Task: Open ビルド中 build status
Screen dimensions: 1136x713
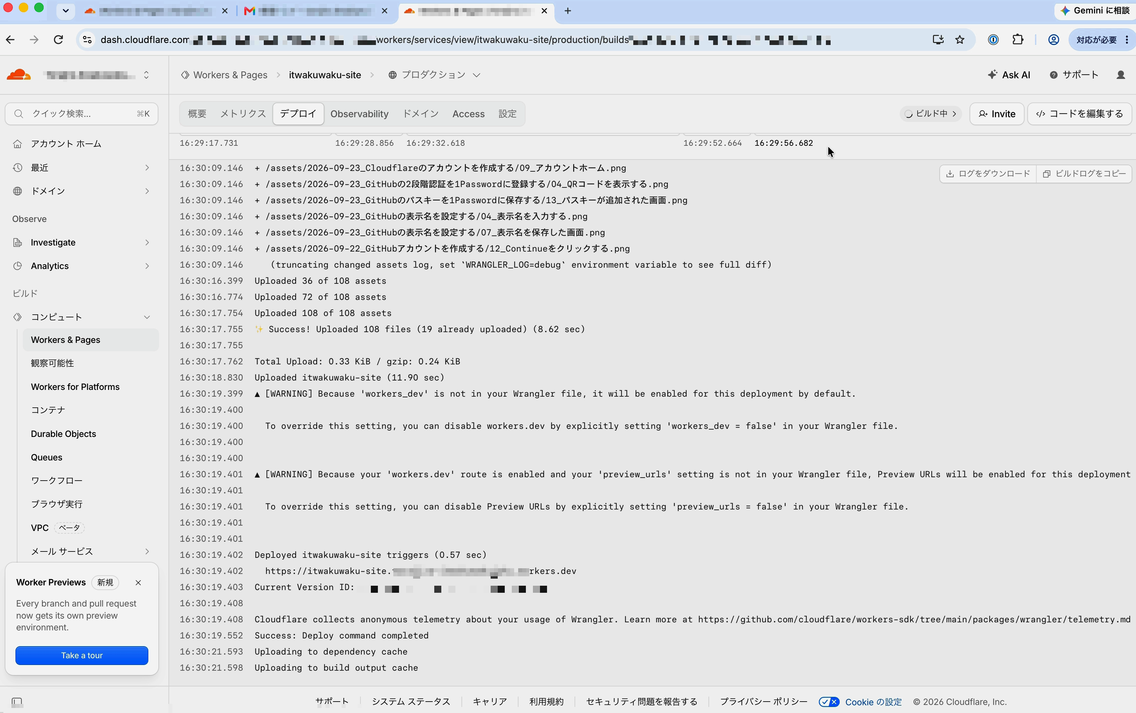Action: click(x=931, y=114)
